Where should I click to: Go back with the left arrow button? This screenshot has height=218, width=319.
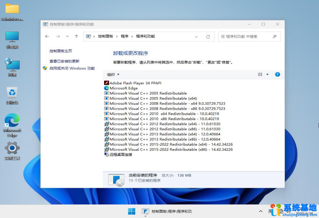coord(47,36)
